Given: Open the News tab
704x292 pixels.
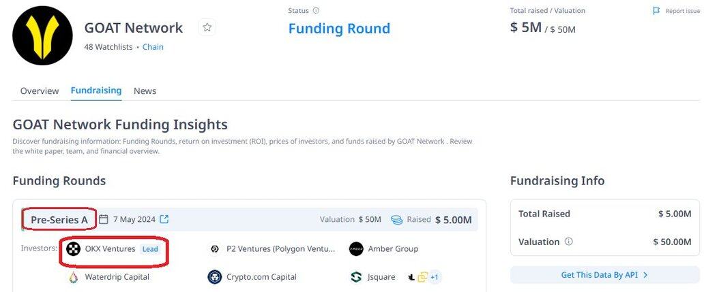Looking at the screenshot, I should (x=145, y=91).
